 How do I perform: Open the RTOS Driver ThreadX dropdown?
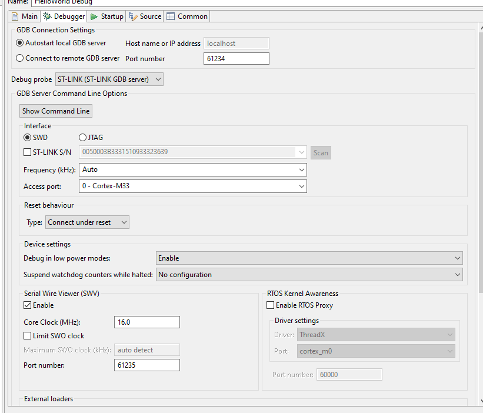[376, 335]
